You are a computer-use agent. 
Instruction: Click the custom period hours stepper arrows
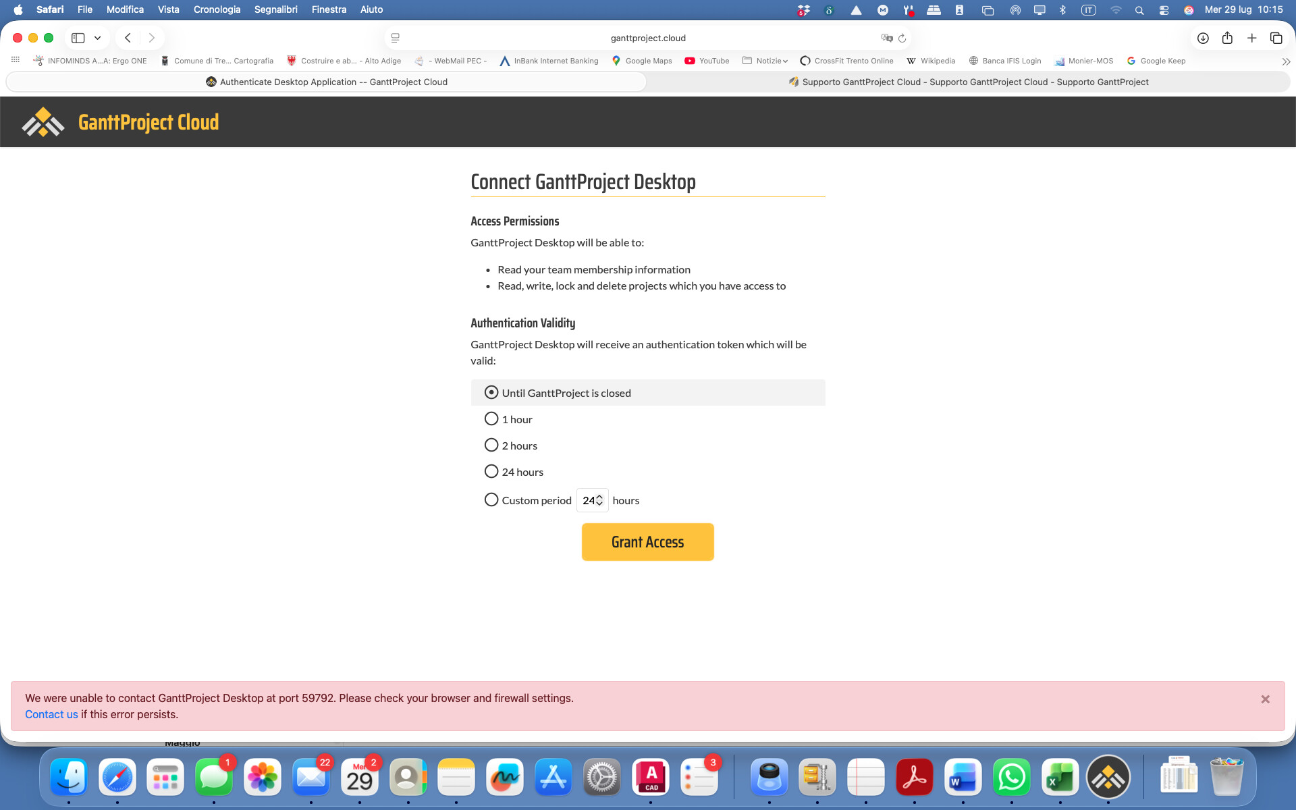599,500
